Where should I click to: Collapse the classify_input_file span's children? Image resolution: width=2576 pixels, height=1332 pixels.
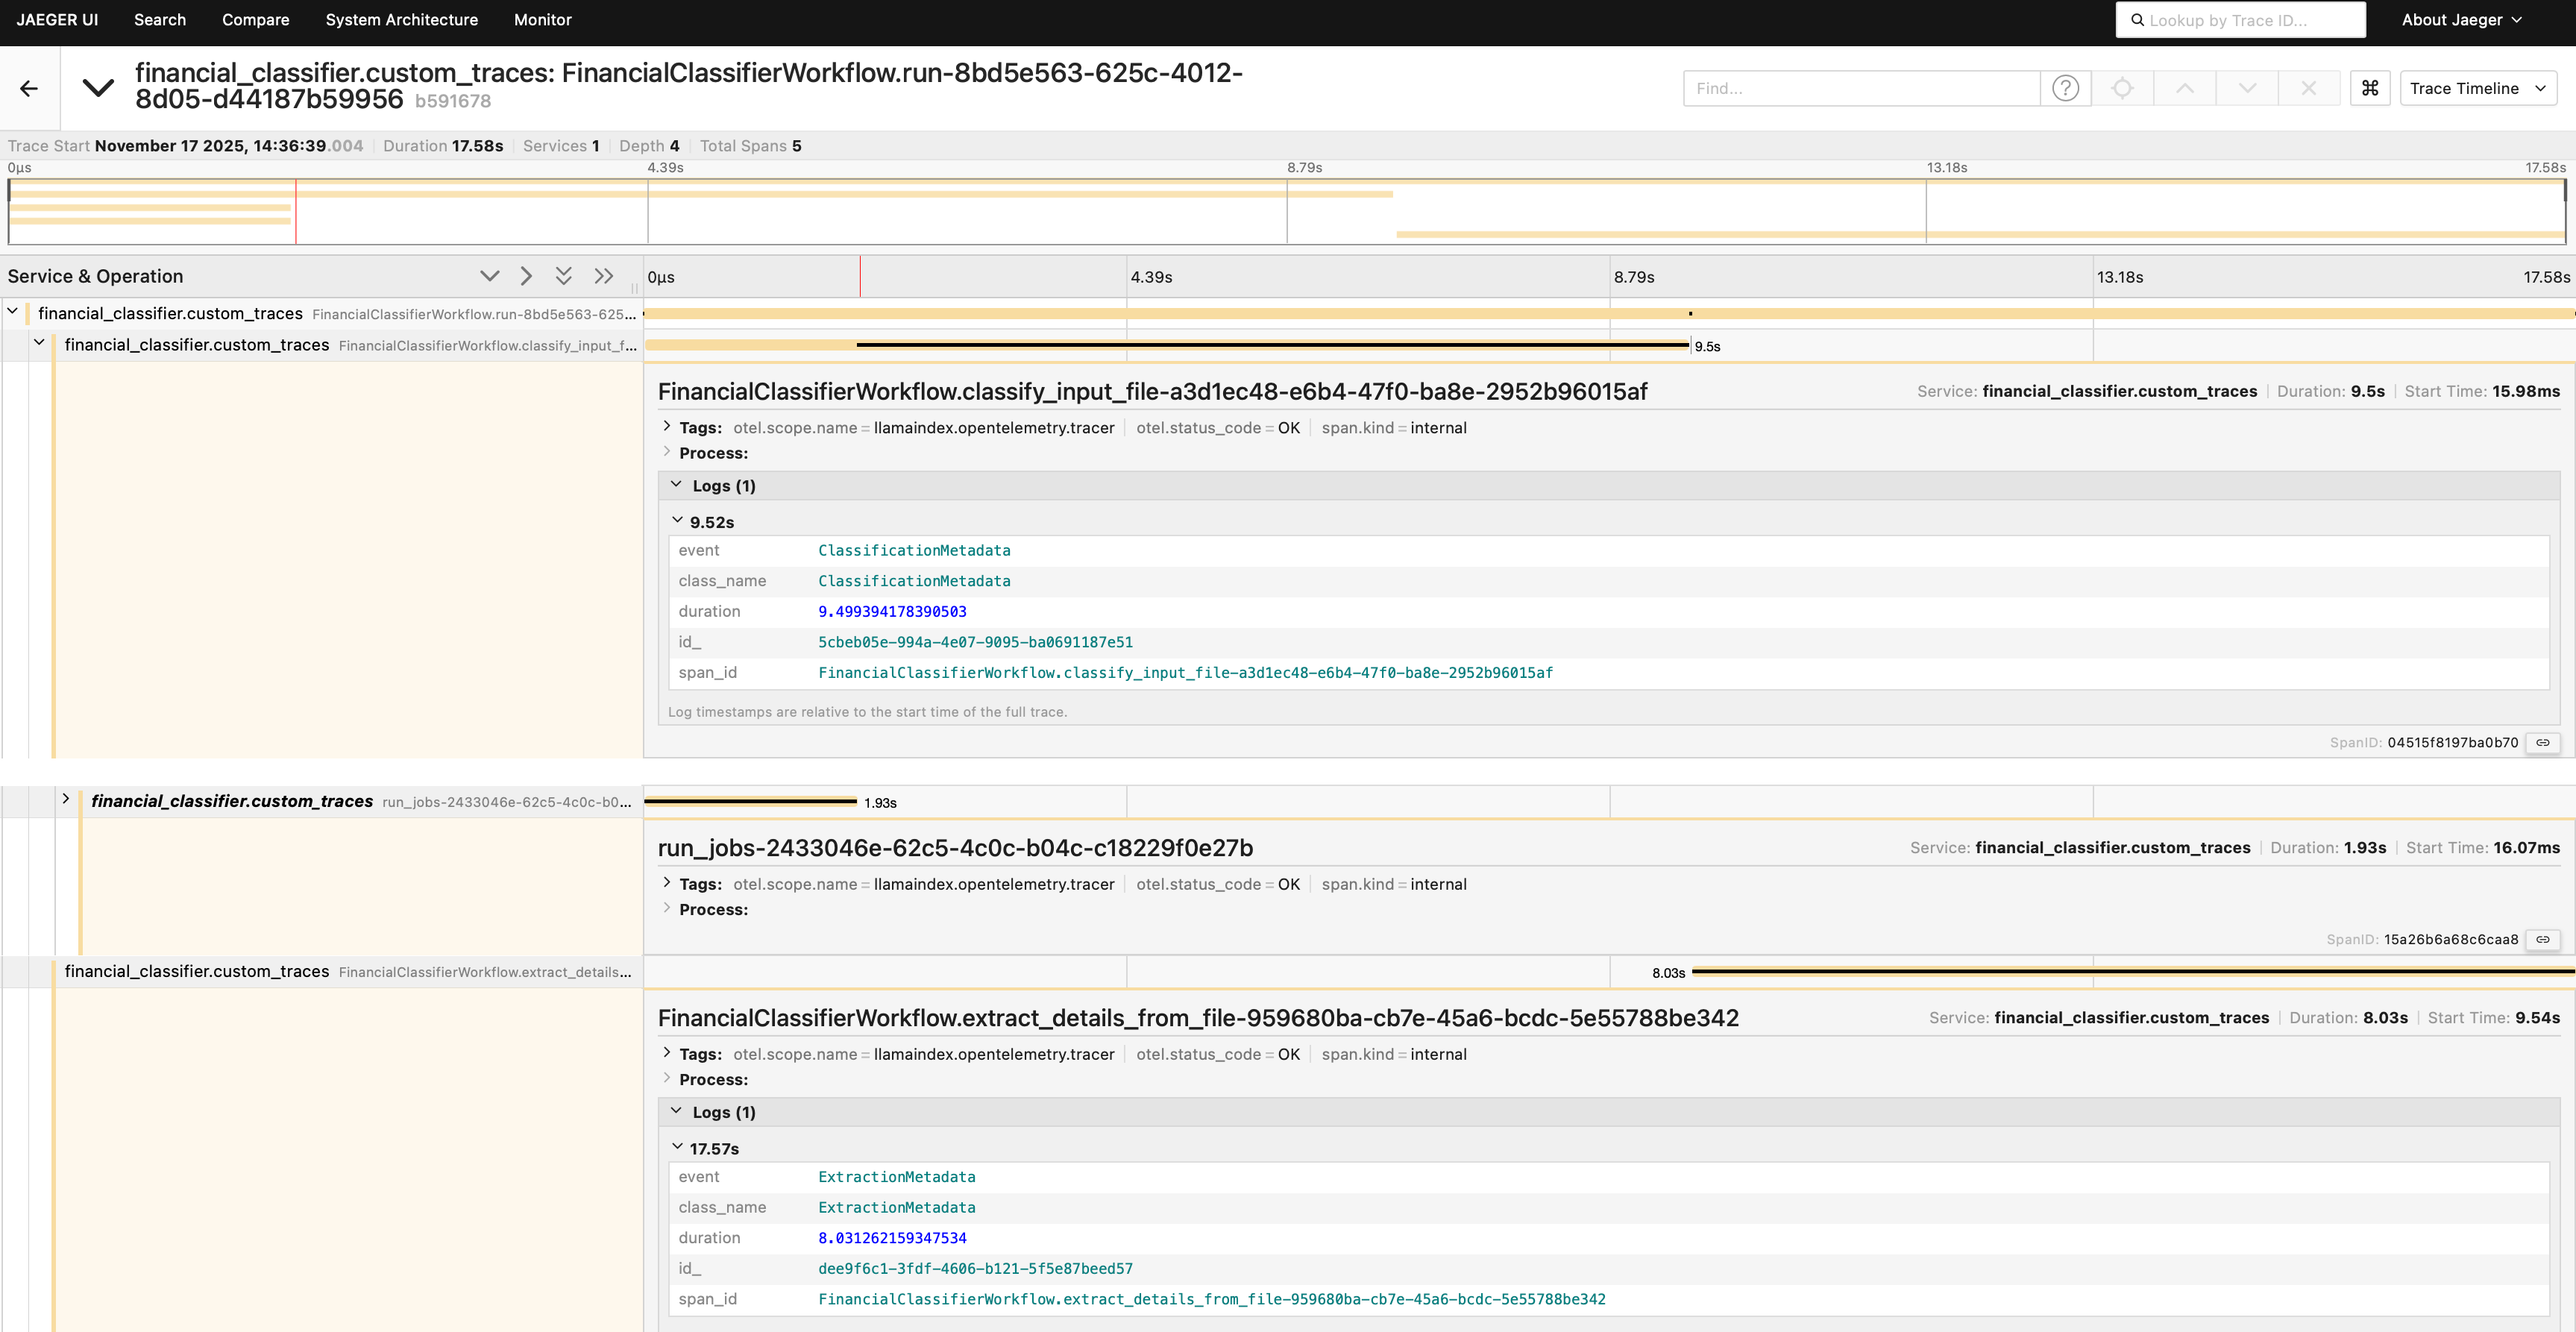coord(39,343)
